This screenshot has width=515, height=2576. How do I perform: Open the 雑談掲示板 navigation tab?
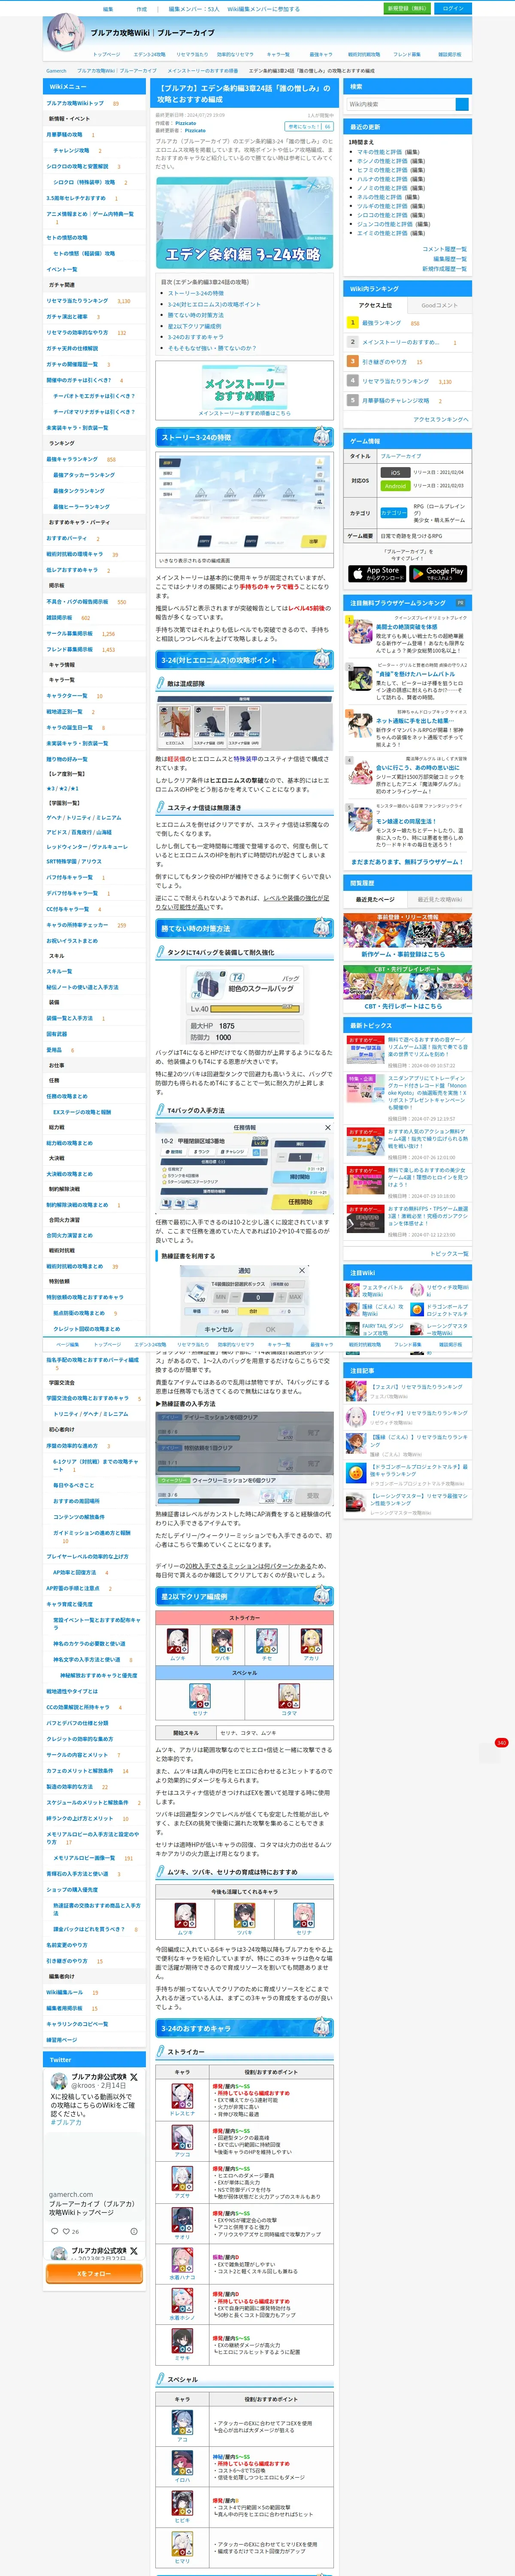(450, 55)
